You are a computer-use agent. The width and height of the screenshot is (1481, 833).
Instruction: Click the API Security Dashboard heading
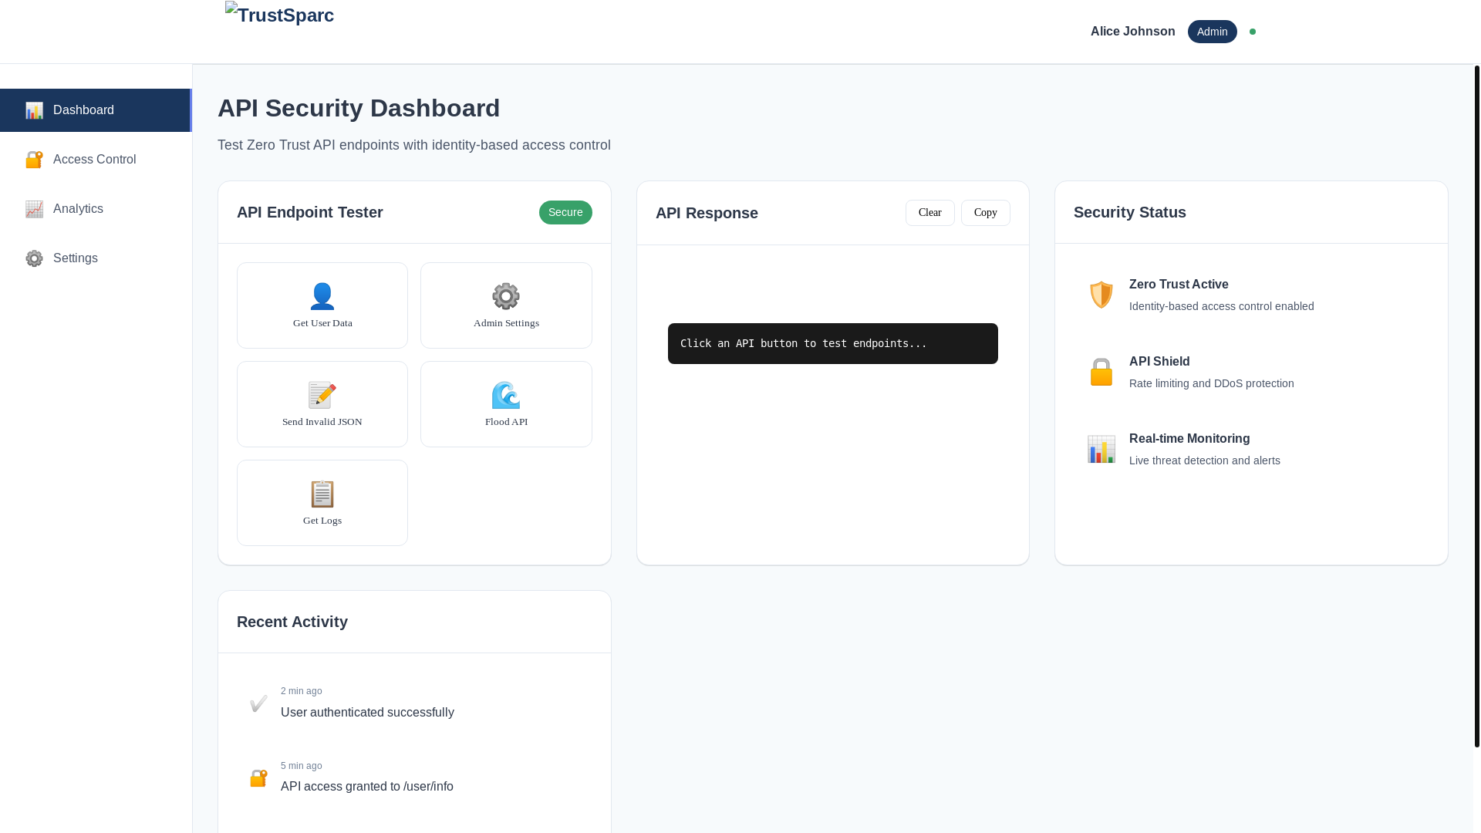(359, 108)
